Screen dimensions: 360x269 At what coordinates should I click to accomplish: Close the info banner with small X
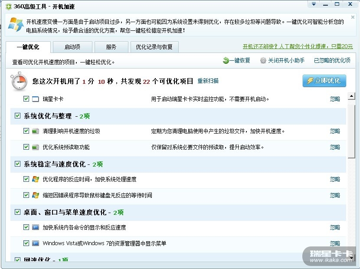click(x=353, y=17)
